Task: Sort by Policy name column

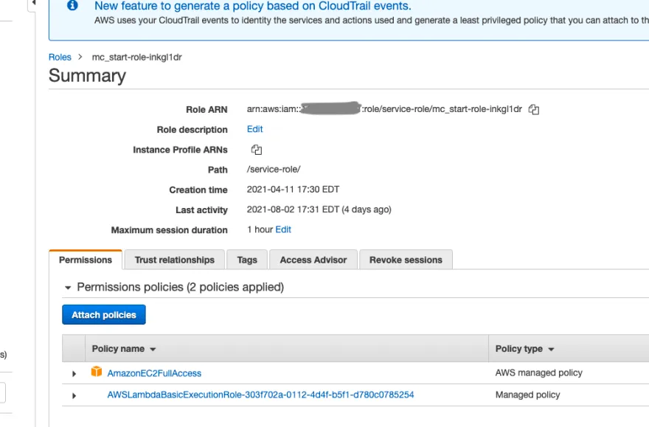Action: tap(124, 349)
